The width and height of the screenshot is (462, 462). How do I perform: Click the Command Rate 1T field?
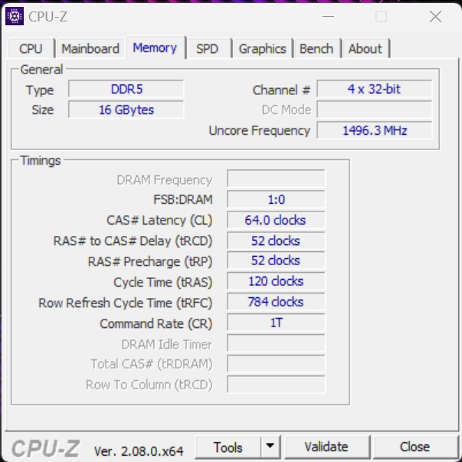276,323
